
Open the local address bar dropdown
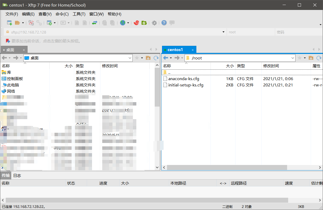pos(130,58)
